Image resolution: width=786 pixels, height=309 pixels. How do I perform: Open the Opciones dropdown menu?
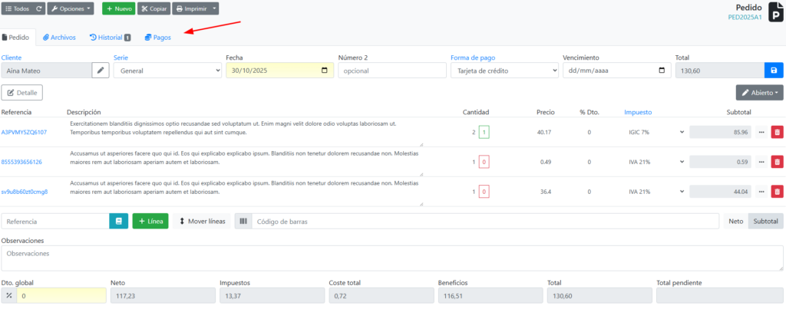[x=72, y=8]
